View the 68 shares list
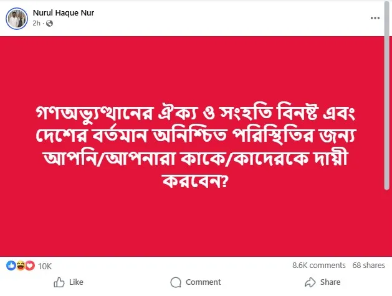Screen dimensions: 392x296 point(368,266)
